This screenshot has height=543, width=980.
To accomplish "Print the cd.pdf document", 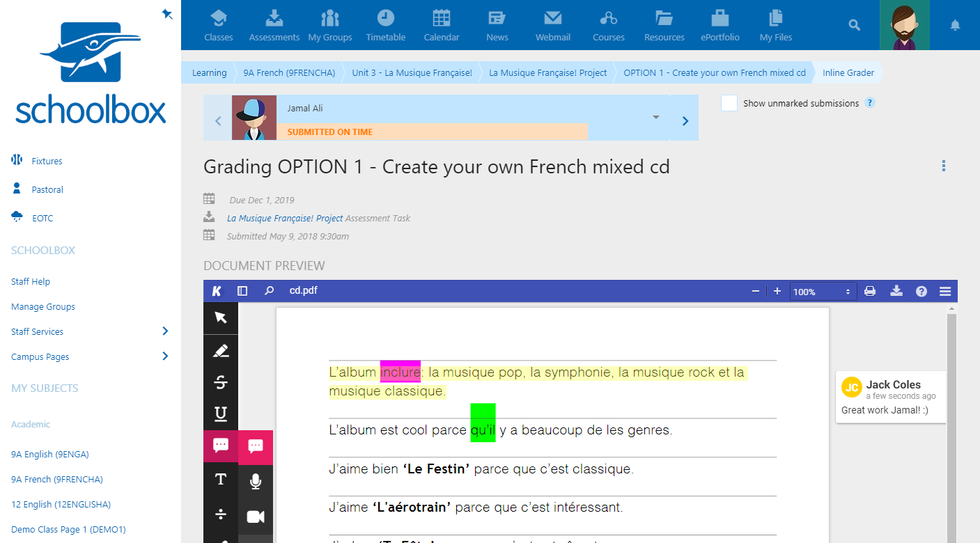I will pos(870,291).
